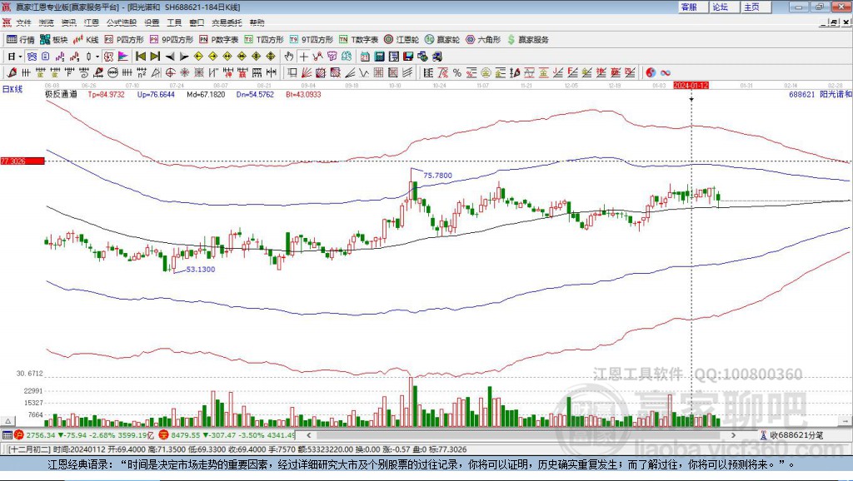Go to 主页 homepage
The width and height of the screenshot is (853, 481).
[x=752, y=7]
